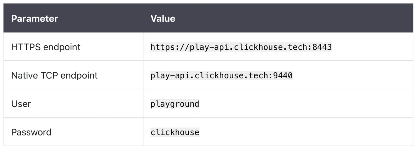
Task: Click empty space right of HTTPS URL
Action: pyautogui.click(x=372, y=47)
